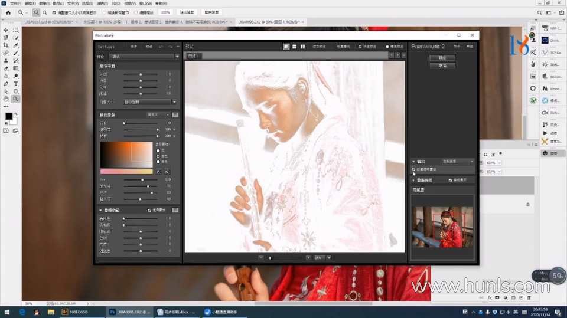
Task: Select the Eyedropper tool in Photoshop toolbar
Action: 15,45
